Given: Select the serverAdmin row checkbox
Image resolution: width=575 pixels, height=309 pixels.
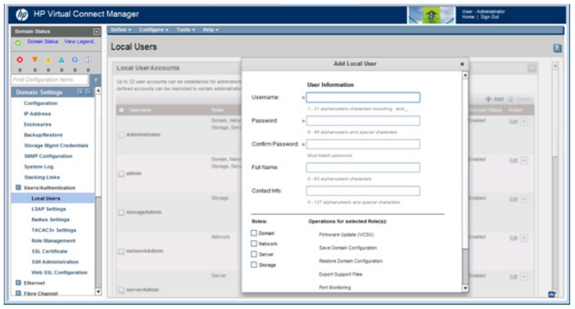Looking at the screenshot, I should tap(121, 290).
